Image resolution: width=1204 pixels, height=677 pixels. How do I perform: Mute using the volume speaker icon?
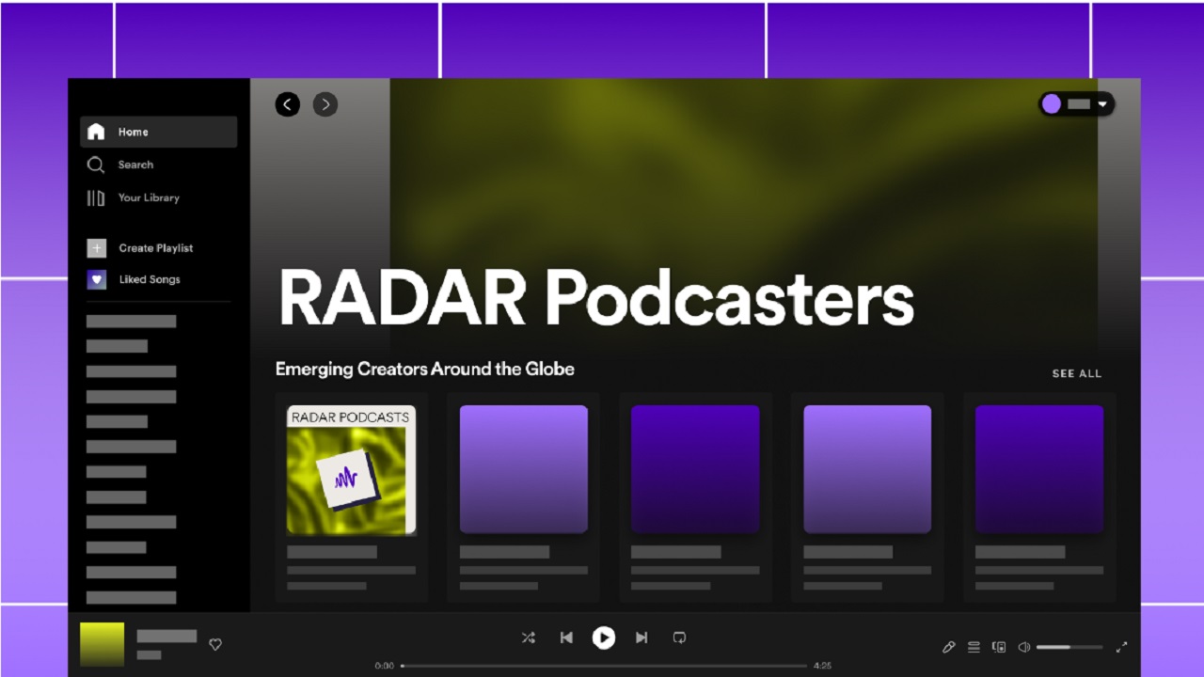coord(1024,647)
